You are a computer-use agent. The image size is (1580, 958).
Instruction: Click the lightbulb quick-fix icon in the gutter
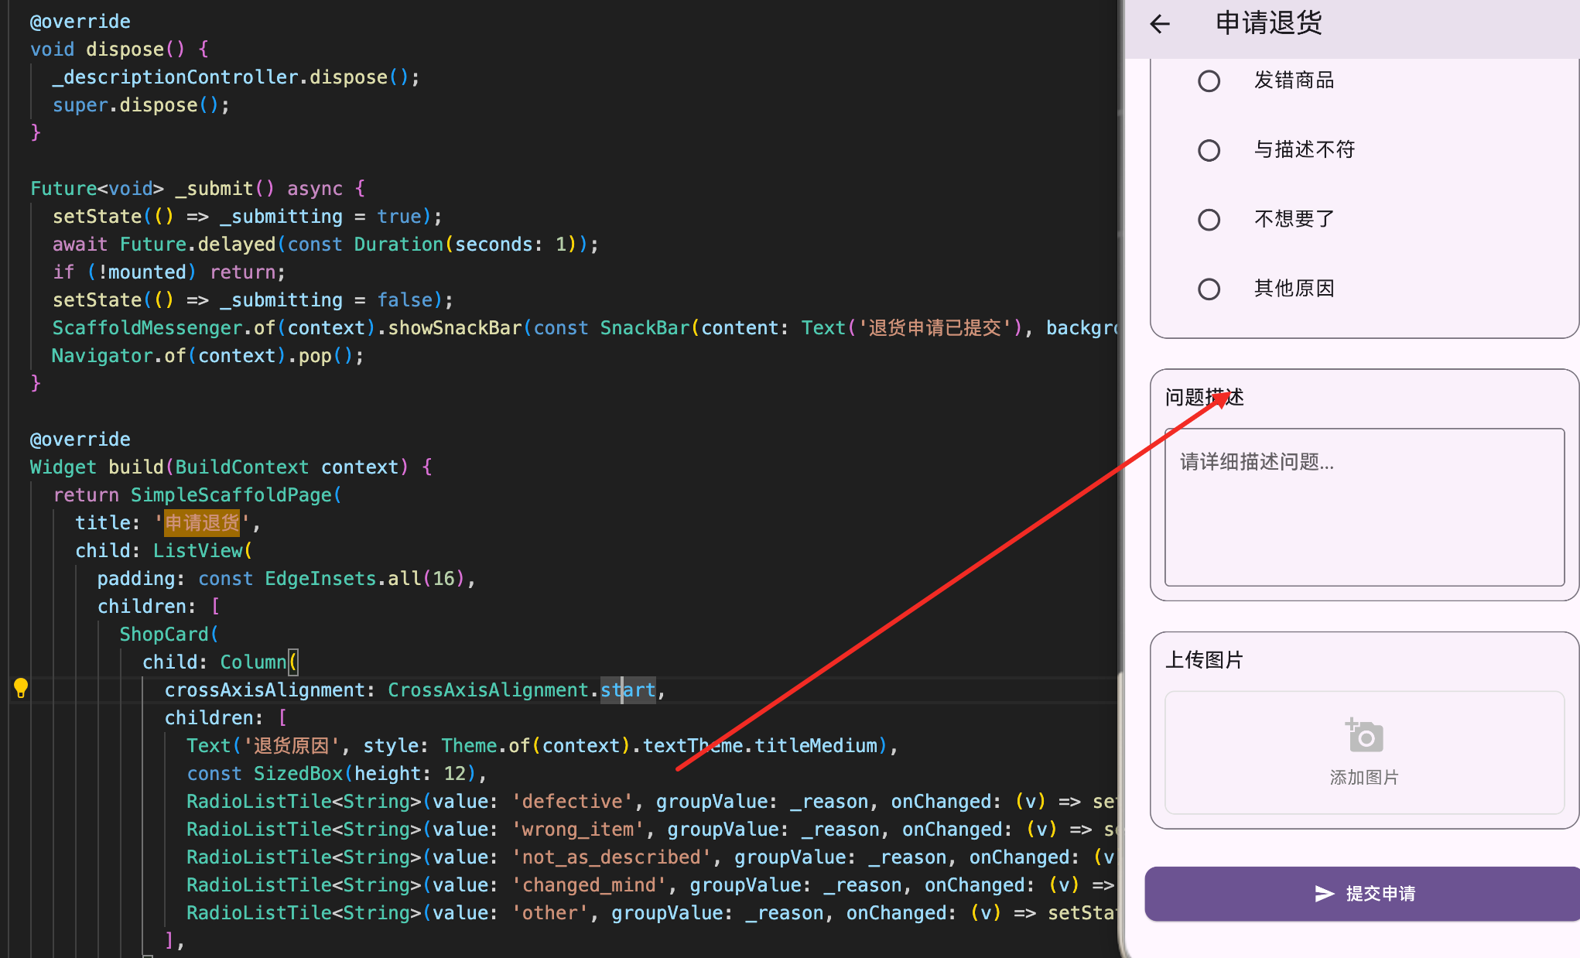click(x=21, y=687)
